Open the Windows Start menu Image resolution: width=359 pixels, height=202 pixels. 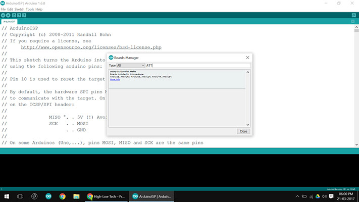click(x=7, y=196)
